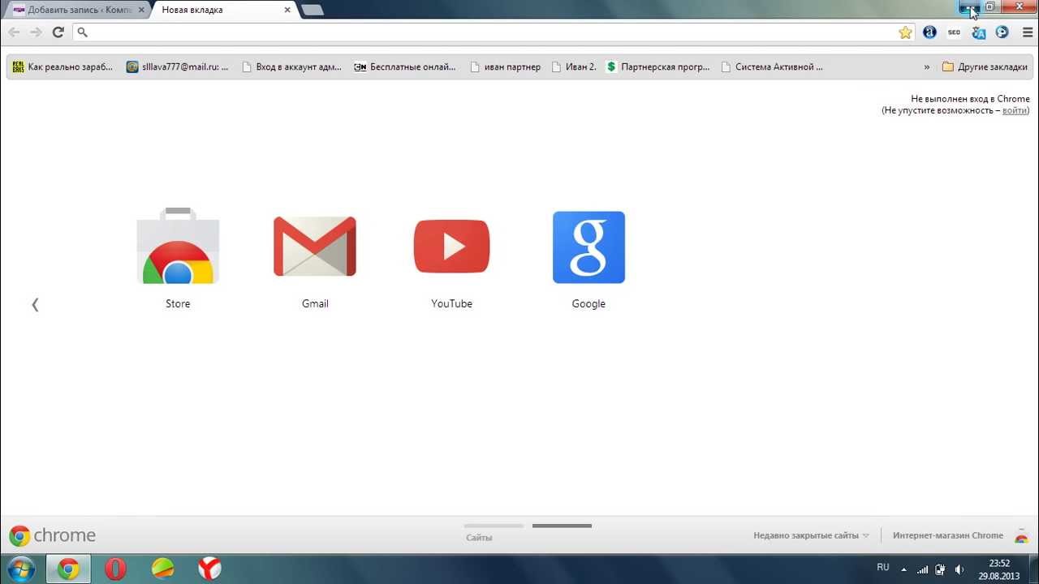Close the Добавить запись tab
Image resolution: width=1039 pixels, height=584 pixels.
coord(141,10)
